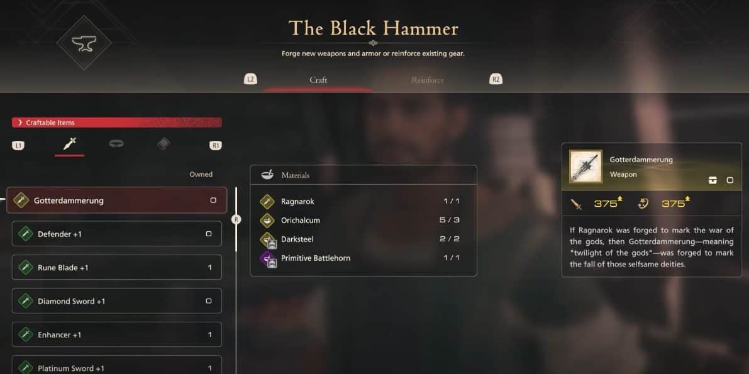Select the belt category icon
Screen dimensions: 749x374
coord(116,143)
